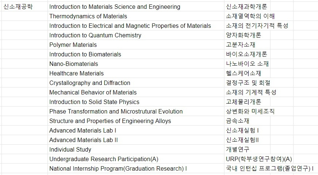Select the Advanced Materials Lab II cell
The image size is (318, 175).
[x=136, y=140]
